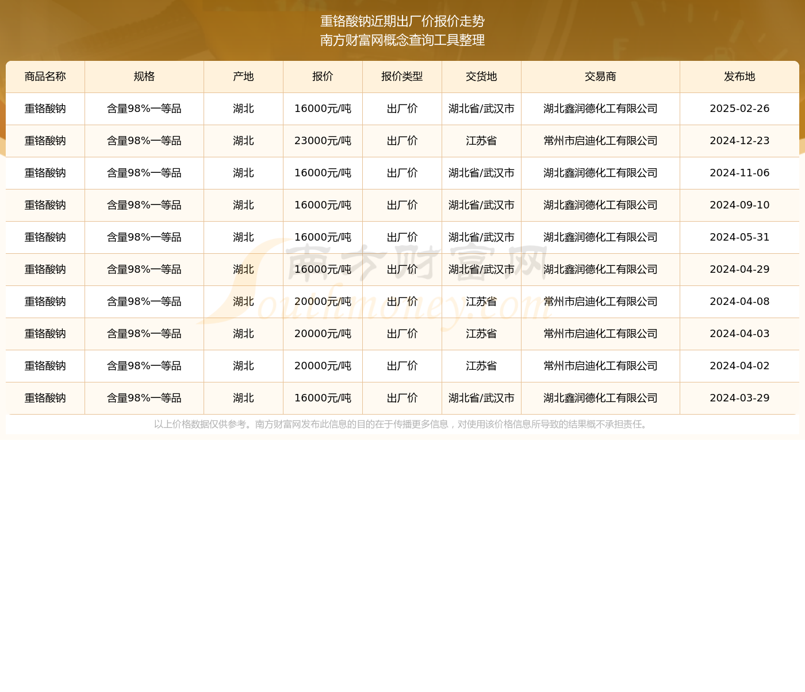Click the 报价 column header
The image size is (805, 692).
(x=323, y=77)
